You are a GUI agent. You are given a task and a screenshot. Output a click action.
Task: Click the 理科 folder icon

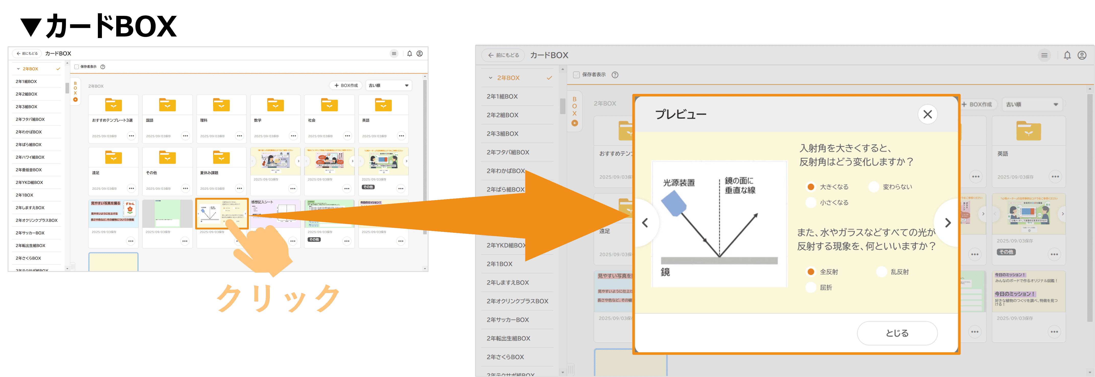[x=221, y=105]
